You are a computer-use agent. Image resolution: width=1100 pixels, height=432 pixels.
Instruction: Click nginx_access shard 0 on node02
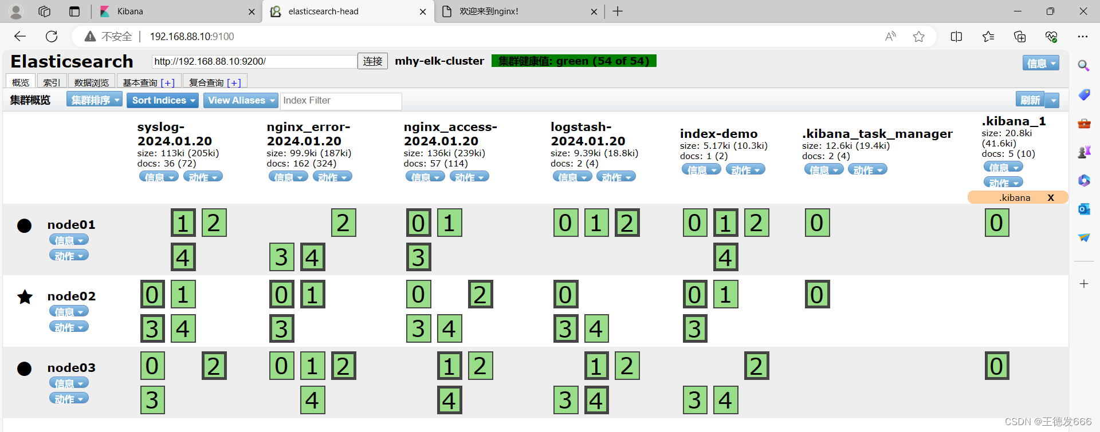pos(418,294)
